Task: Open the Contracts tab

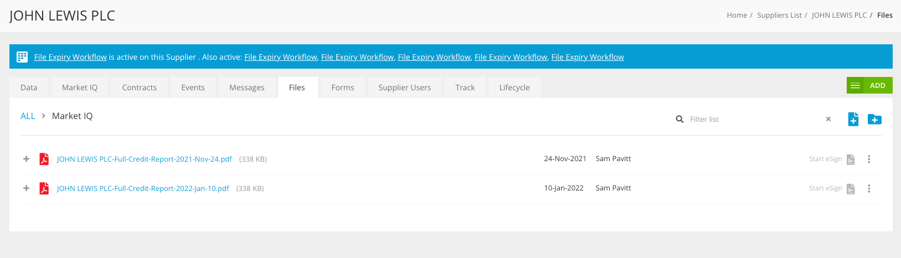Action: click(x=140, y=87)
